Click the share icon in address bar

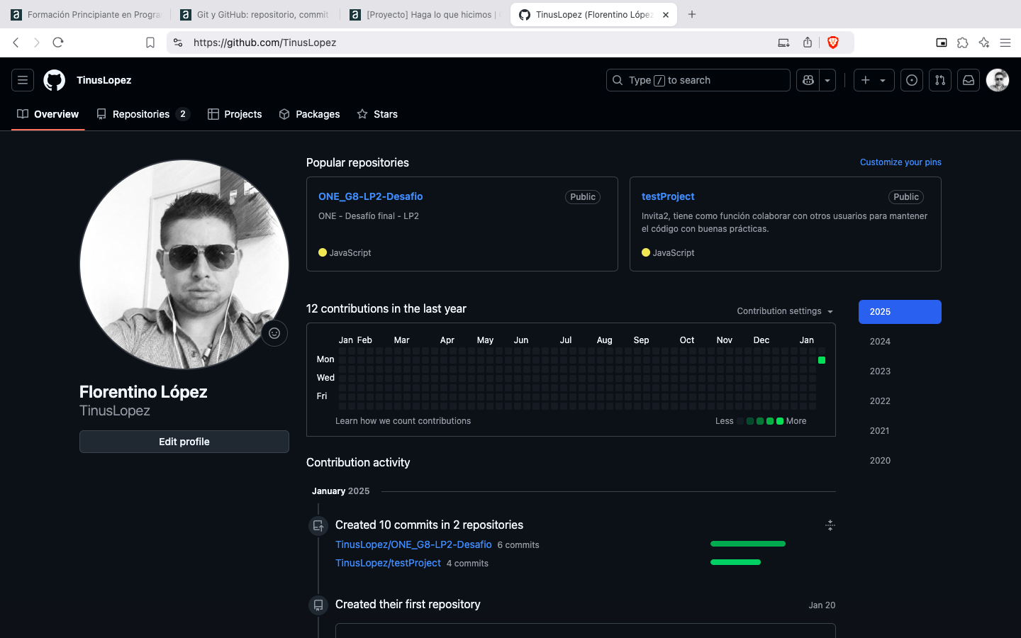[x=808, y=43]
